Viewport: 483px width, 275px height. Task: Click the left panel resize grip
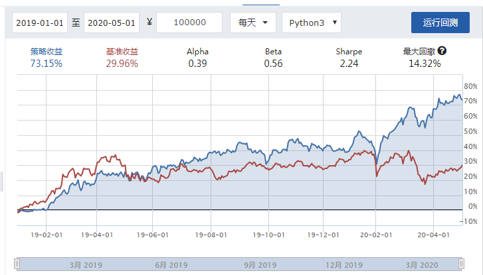[2, 180]
